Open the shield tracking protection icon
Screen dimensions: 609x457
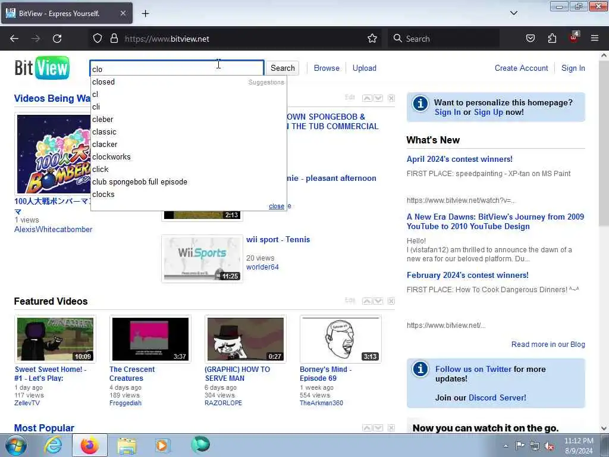click(x=98, y=39)
